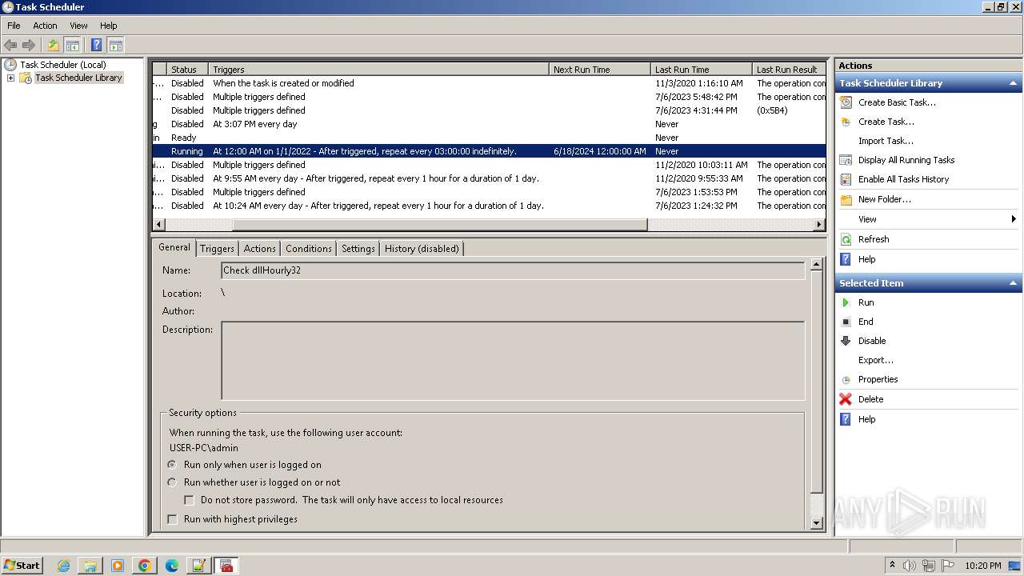Open the File menu
The height and width of the screenshot is (576, 1024).
coord(14,26)
